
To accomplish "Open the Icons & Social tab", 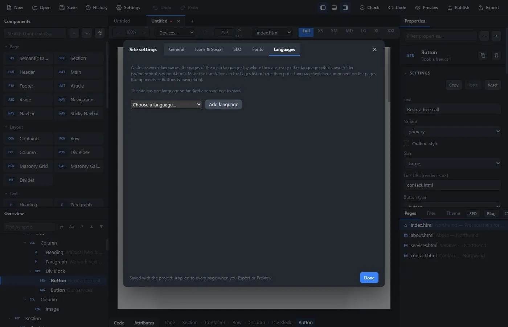I will [x=209, y=49].
